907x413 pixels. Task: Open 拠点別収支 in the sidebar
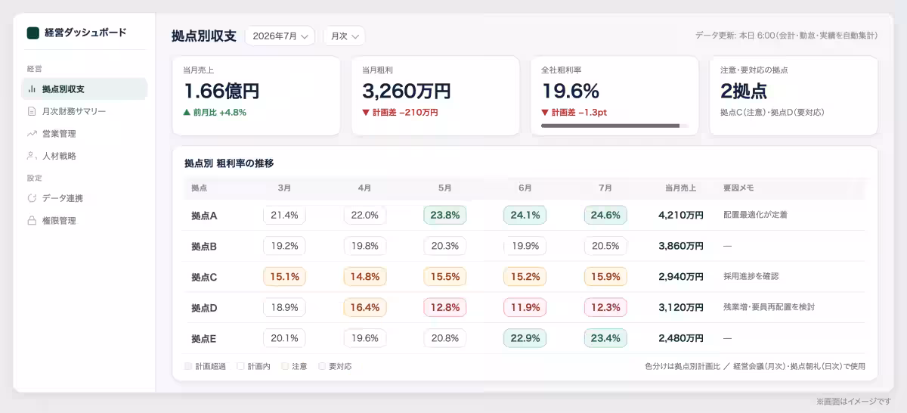84,89
